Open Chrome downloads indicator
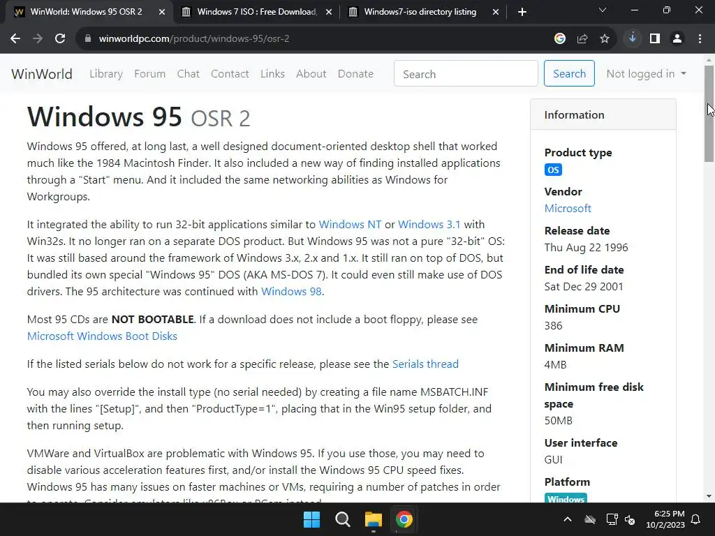Image resolution: width=715 pixels, height=536 pixels. [x=633, y=39]
